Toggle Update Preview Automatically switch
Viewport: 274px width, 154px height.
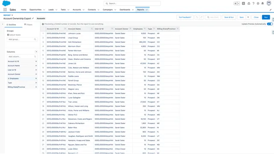[x=270, y=24]
